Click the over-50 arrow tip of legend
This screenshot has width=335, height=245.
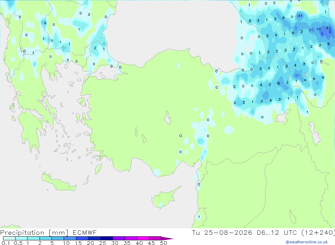click(x=167, y=239)
